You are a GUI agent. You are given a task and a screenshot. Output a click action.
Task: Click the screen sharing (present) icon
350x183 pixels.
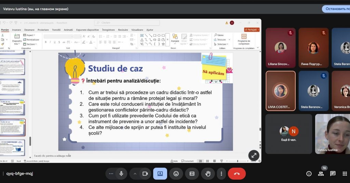coord(160,173)
